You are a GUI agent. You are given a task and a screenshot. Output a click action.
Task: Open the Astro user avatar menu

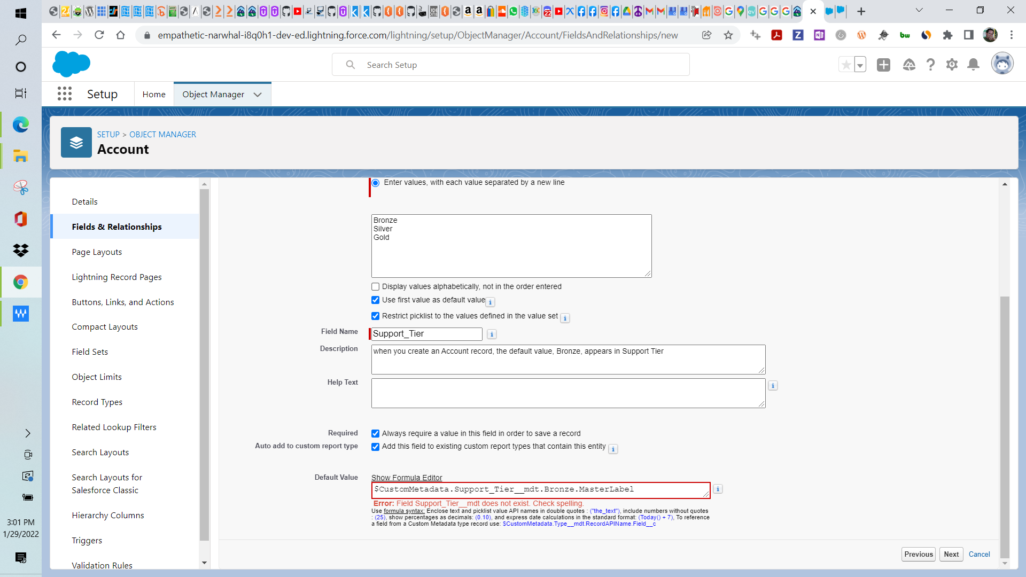click(x=1002, y=63)
